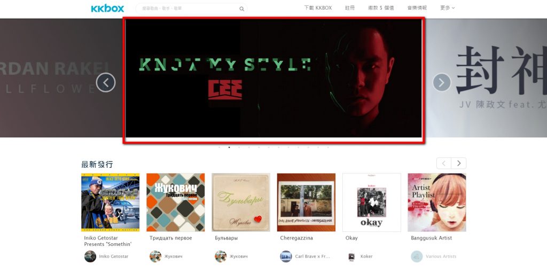
Task: Show next new releases page
Action: (459, 163)
